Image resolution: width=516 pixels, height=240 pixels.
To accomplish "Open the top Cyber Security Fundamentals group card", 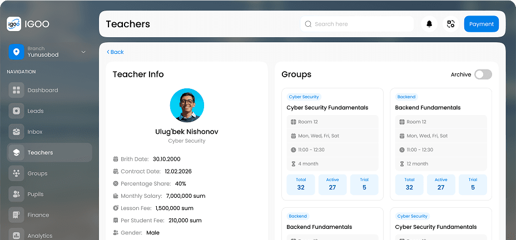I will click(333, 144).
